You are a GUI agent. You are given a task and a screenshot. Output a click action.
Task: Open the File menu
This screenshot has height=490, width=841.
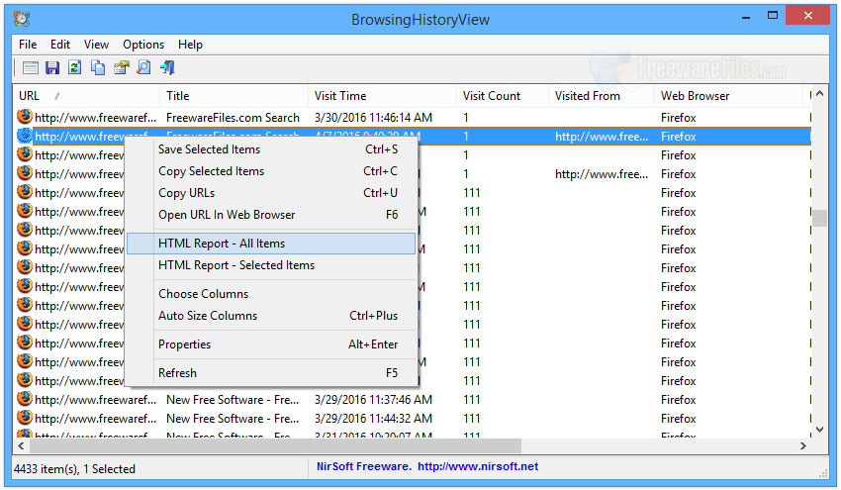[x=28, y=45]
